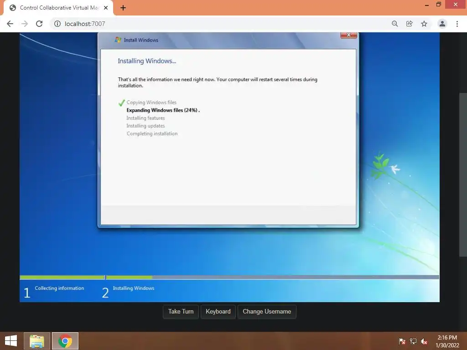The height and width of the screenshot is (350, 467).
Task: Click the Take Turn button
Action: coord(181,312)
